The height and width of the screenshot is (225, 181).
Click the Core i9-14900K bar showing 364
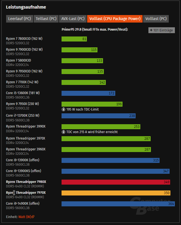[x=118, y=204]
